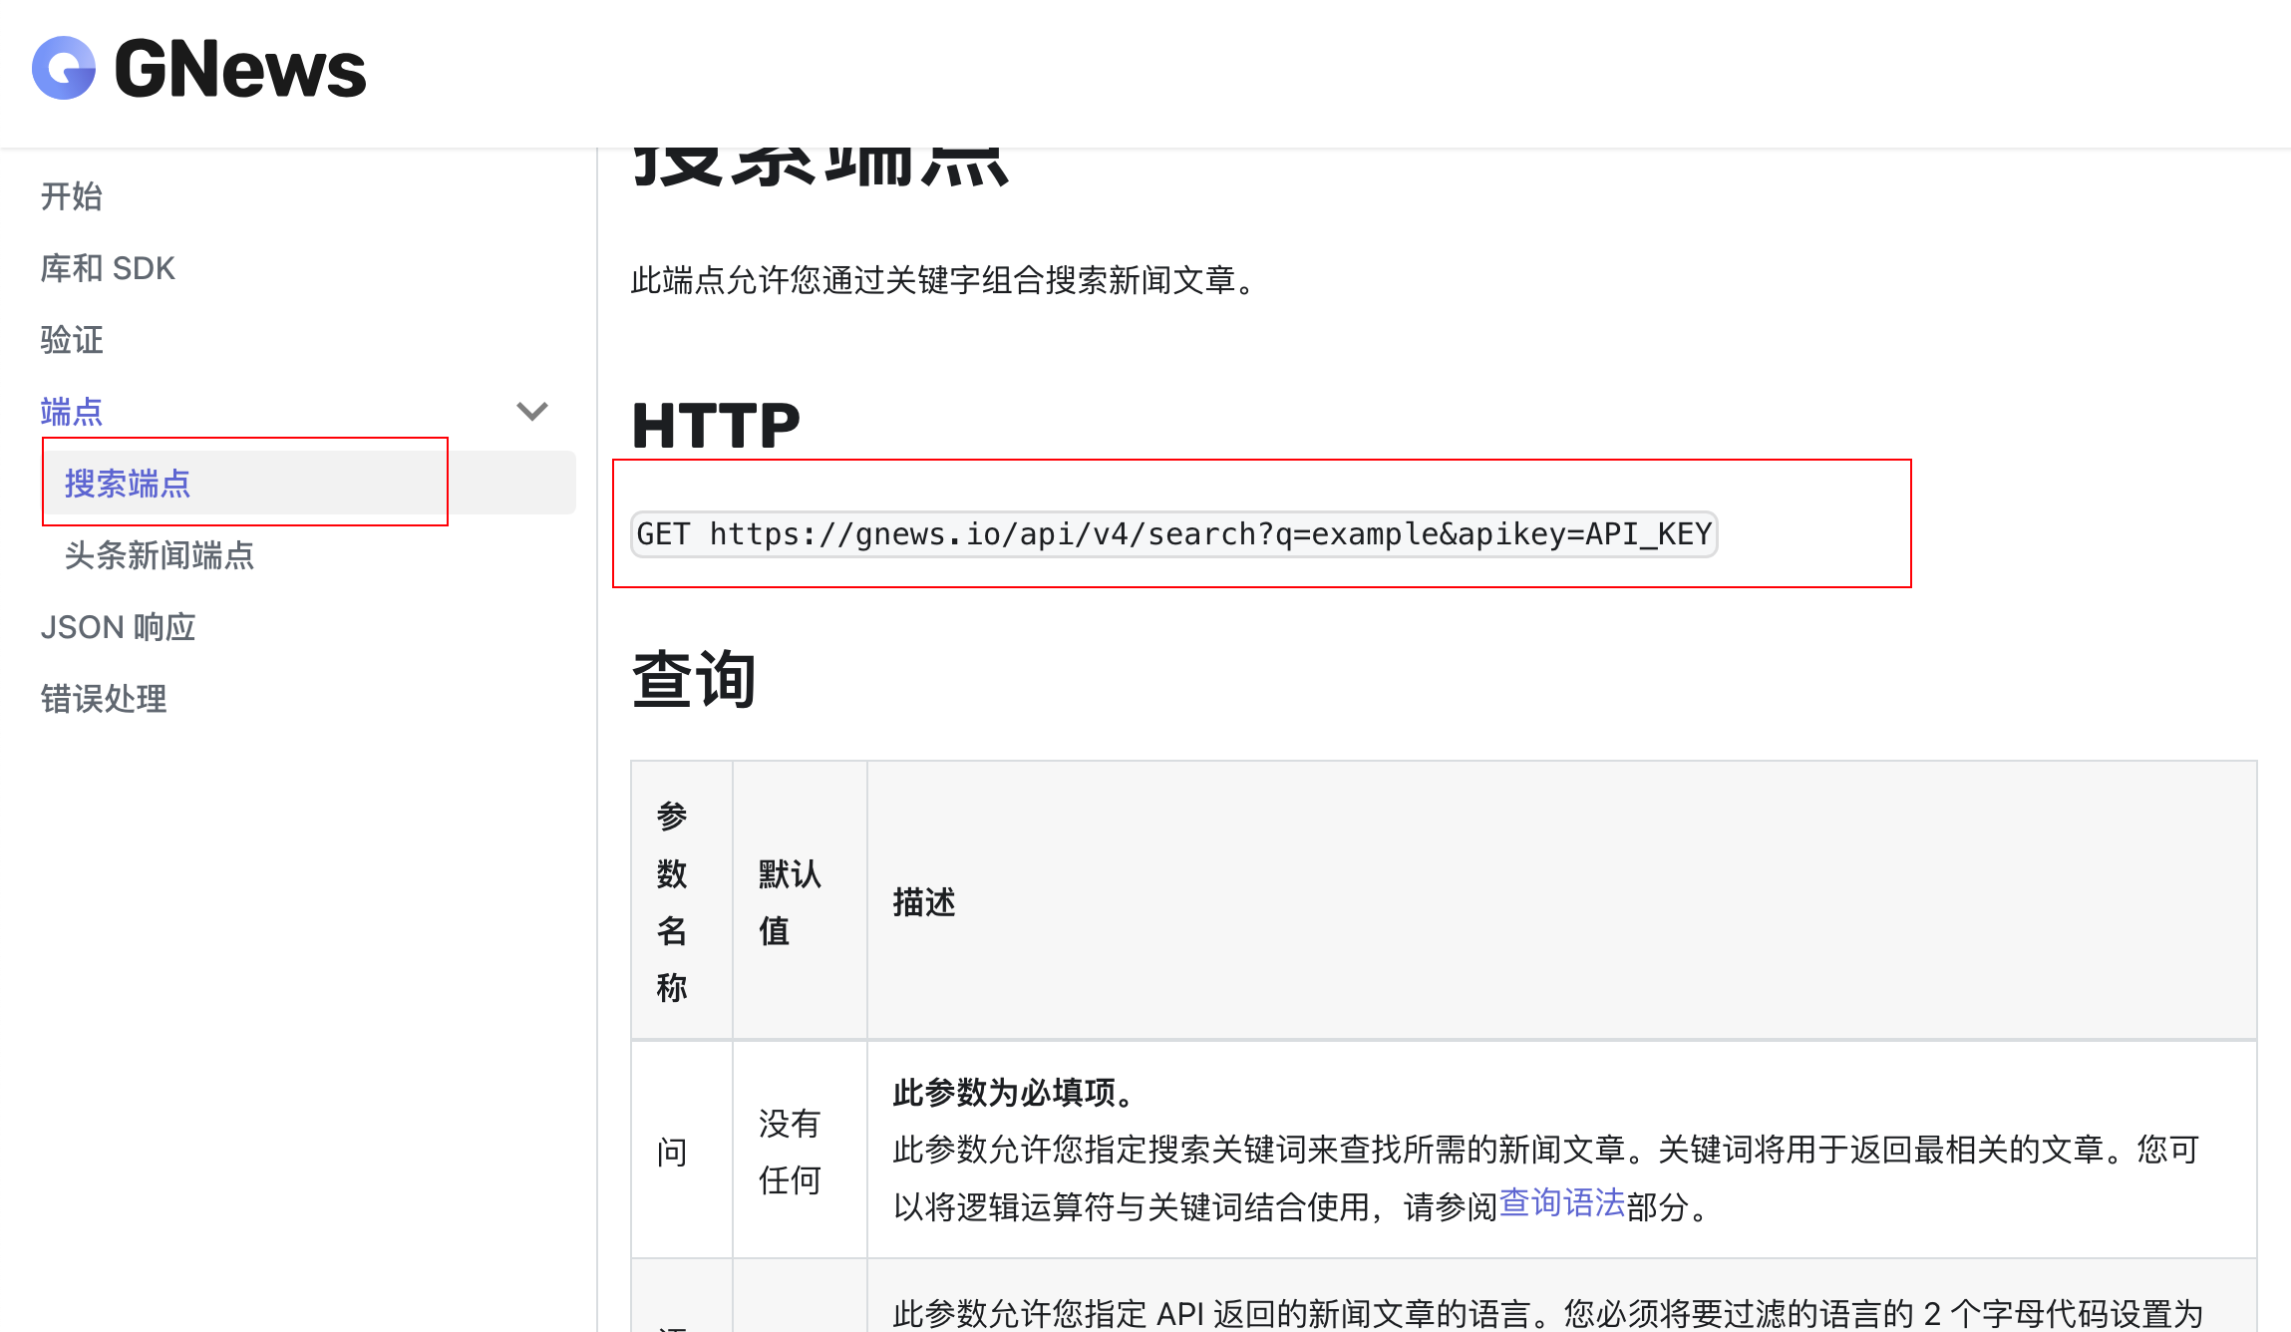2291x1332 pixels.
Task: Open the 库和 SDK sidebar item
Action: pyautogui.click(x=108, y=268)
